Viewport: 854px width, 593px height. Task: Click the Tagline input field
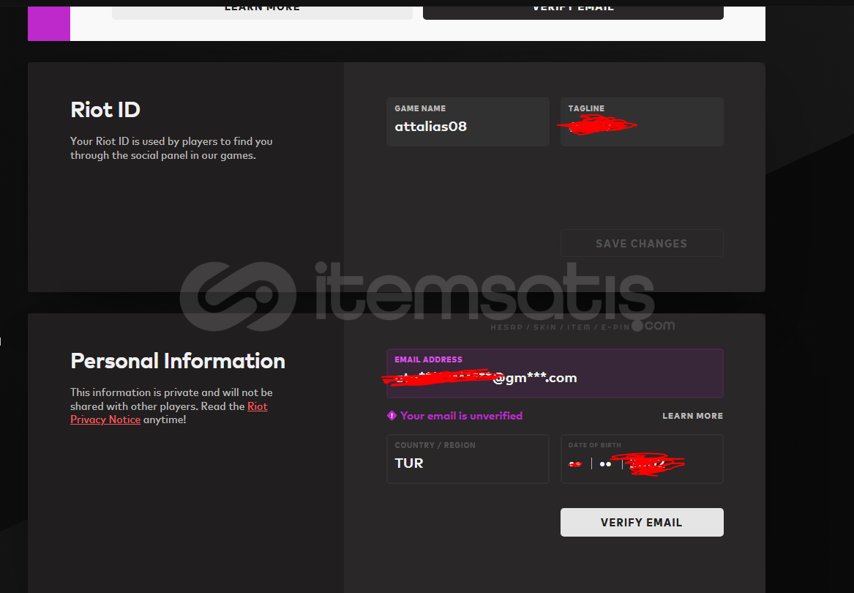point(642,122)
